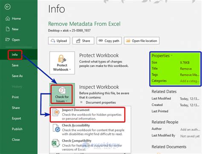The width and height of the screenshot is (202, 154).
Task: Click the Check Compatibility Excel icon
Action: [56, 143]
